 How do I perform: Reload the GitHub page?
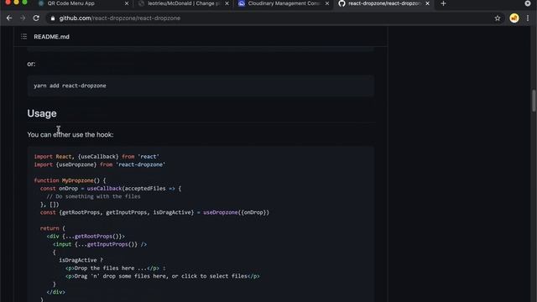36,18
